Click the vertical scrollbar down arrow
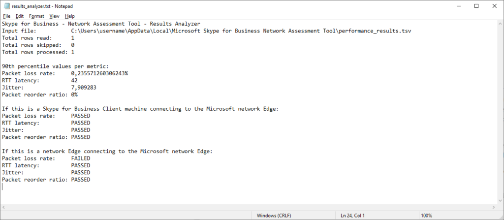504x220 pixels. [500, 201]
